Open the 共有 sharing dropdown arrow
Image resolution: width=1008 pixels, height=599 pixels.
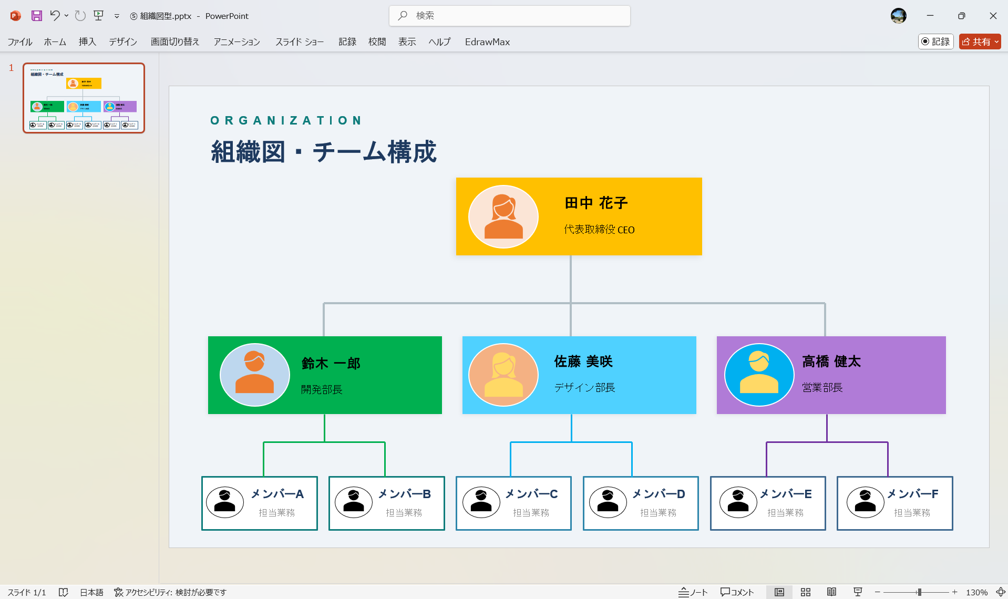(997, 42)
